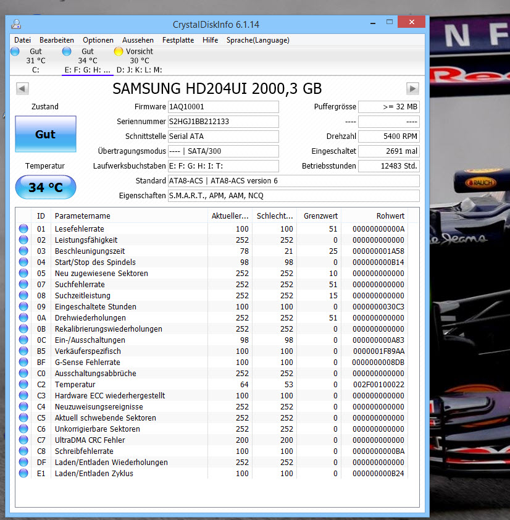
Task: Select the Laden/Entladen Wiederholungen row text
Action: 111,463
